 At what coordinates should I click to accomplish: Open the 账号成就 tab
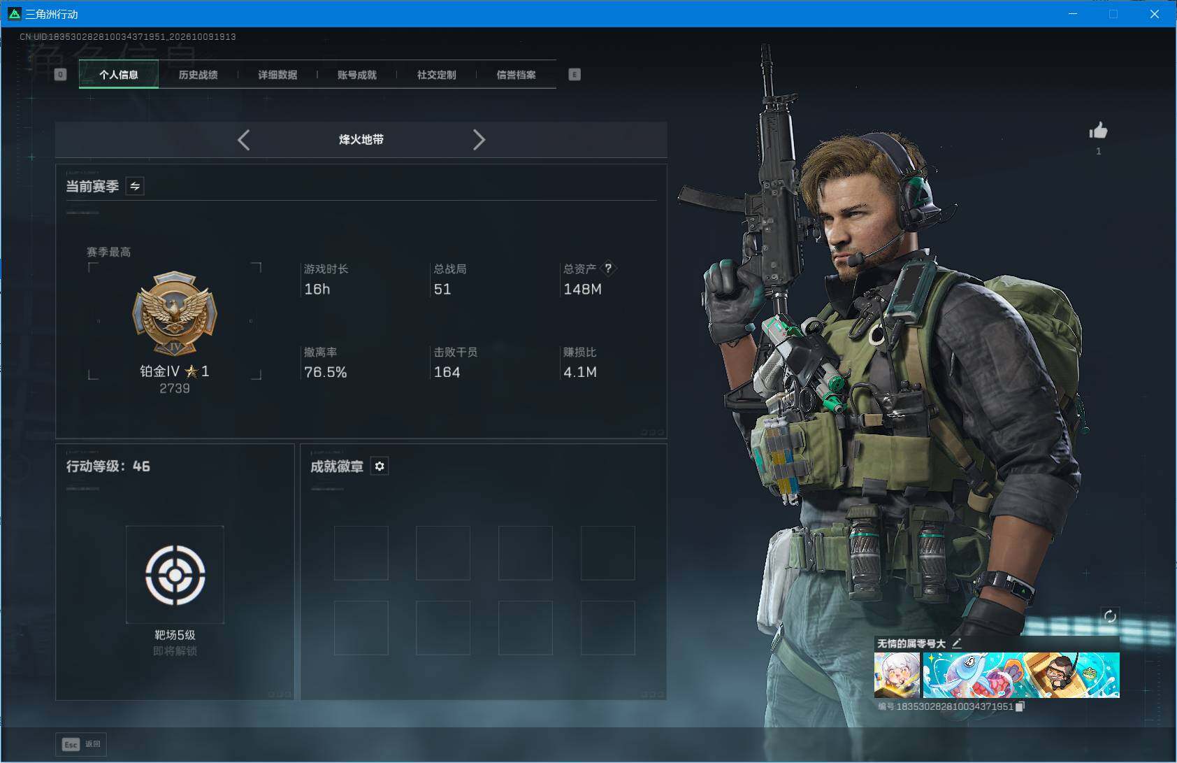click(x=357, y=75)
